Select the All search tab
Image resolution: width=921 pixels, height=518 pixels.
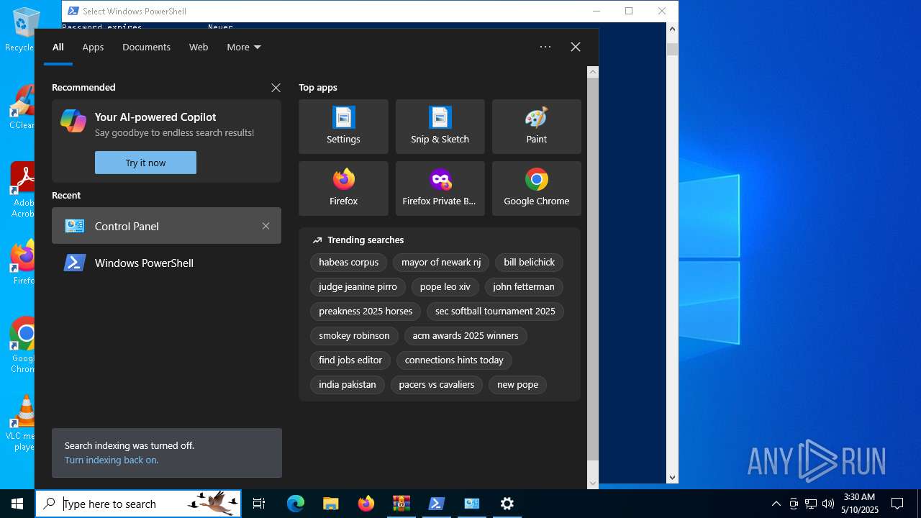(x=58, y=47)
